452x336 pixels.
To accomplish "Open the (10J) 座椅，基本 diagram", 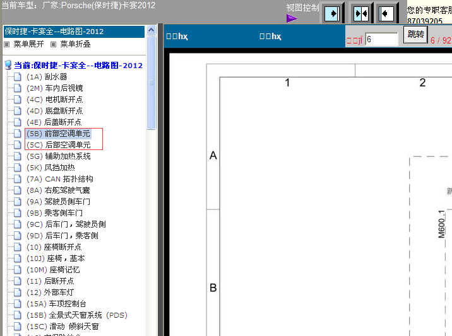I will 56,258.
